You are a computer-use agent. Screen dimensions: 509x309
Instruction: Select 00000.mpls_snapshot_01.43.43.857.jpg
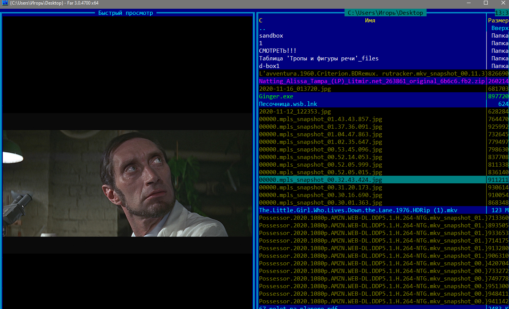click(x=320, y=119)
